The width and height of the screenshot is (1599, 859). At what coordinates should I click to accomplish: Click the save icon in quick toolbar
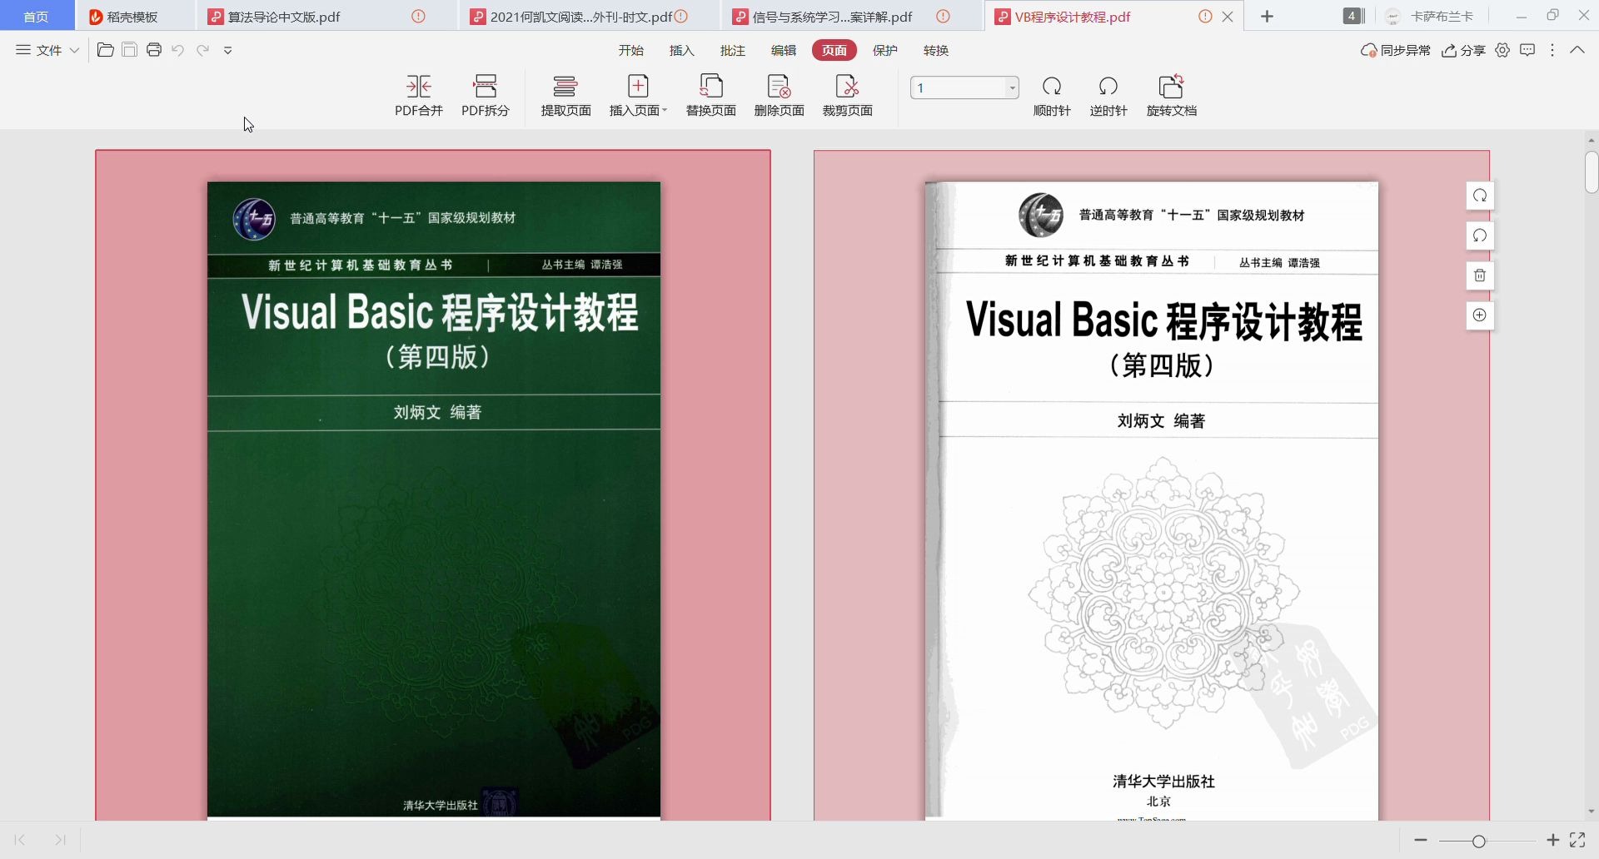click(130, 50)
